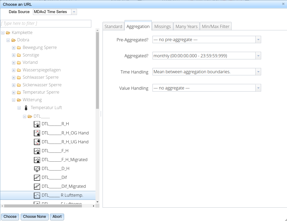Select the thermometer icon beside Temperatur Luft
Viewport: 287px width, 221px height.
point(26,107)
